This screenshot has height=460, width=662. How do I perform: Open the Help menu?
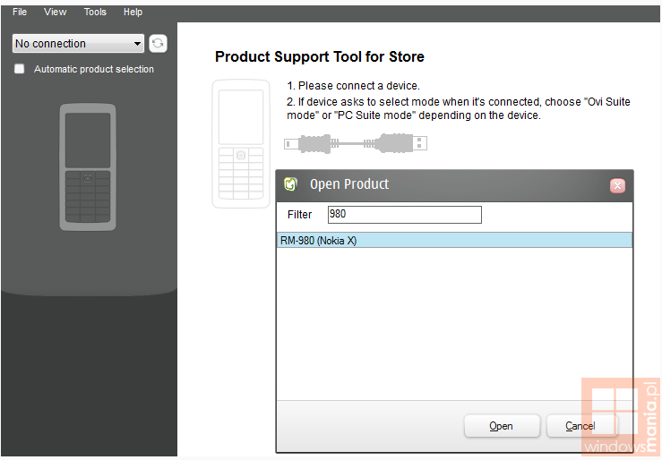point(133,12)
